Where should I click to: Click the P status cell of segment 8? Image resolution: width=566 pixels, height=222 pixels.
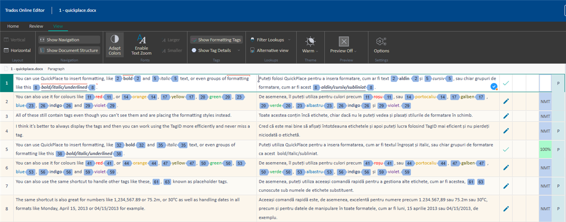pyautogui.click(x=558, y=208)
